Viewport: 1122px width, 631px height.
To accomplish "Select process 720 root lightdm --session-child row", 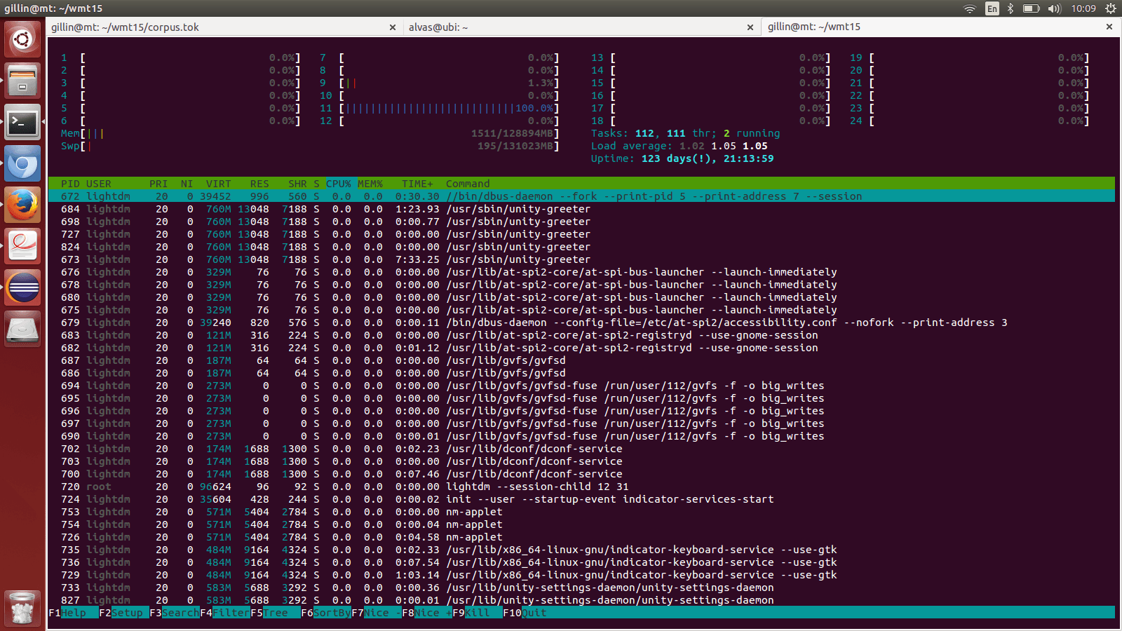I will [581, 487].
